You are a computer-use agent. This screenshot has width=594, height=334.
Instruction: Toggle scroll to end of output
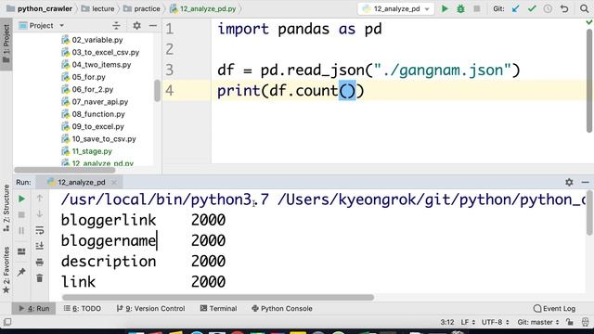[39, 246]
